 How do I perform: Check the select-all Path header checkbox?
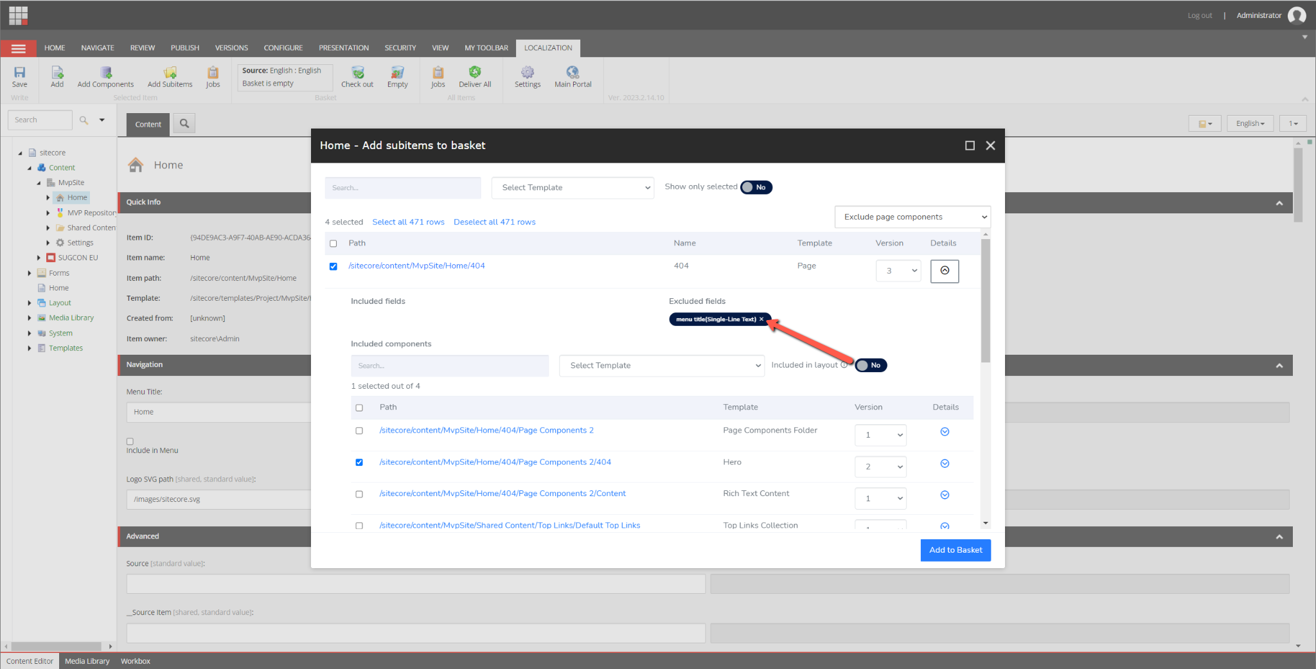333,244
